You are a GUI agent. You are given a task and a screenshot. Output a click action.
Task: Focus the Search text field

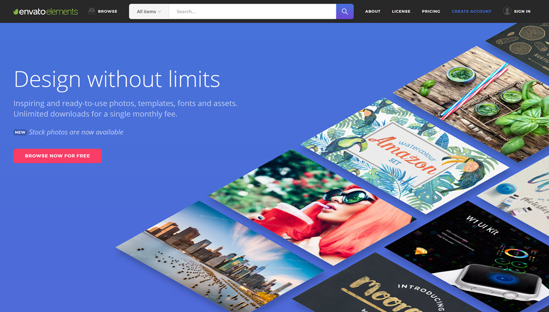(253, 12)
